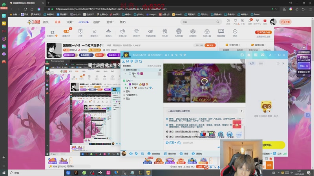Image resolution: width=314 pixels, height=176 pixels.
Task: Click the share icon in YY title bar
Action: [181, 55]
